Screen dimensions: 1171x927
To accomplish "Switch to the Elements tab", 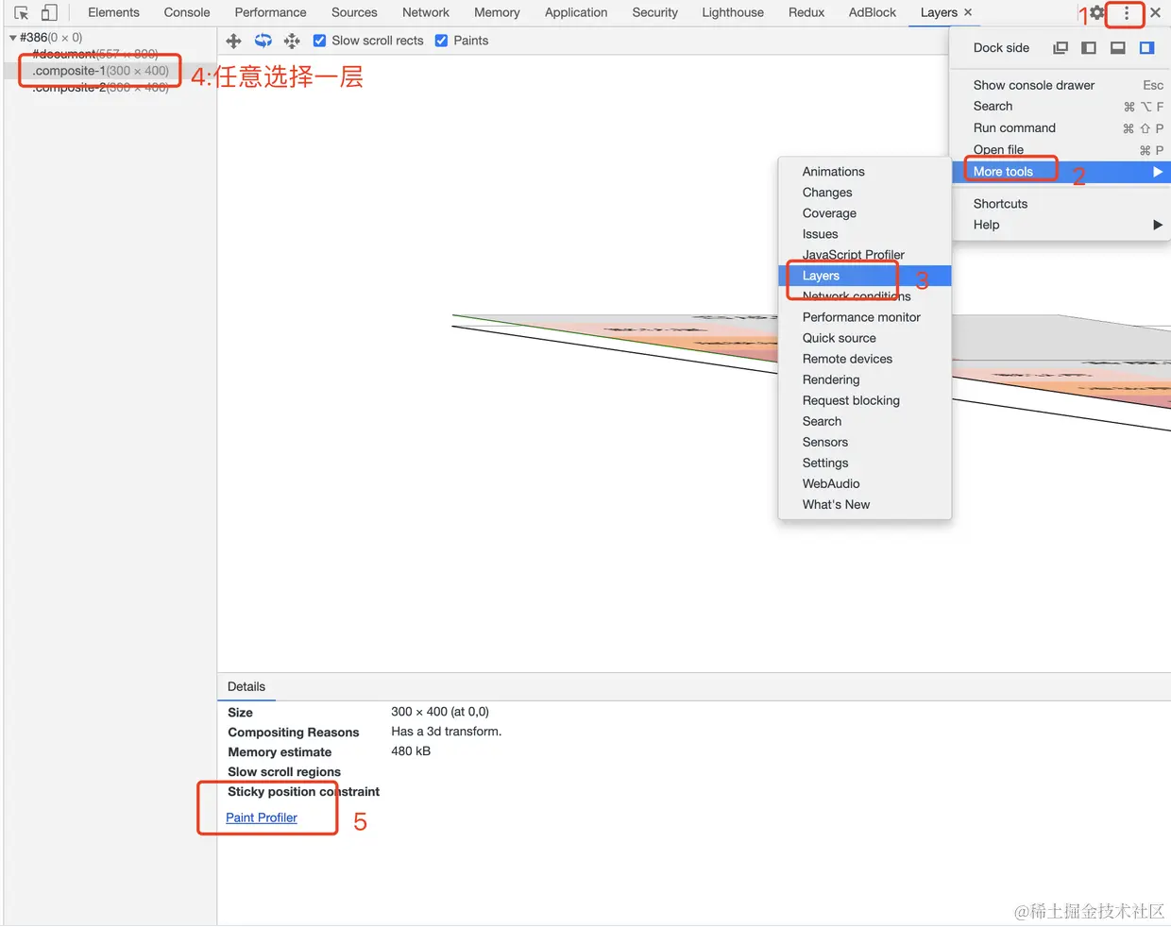I will pyautogui.click(x=113, y=12).
